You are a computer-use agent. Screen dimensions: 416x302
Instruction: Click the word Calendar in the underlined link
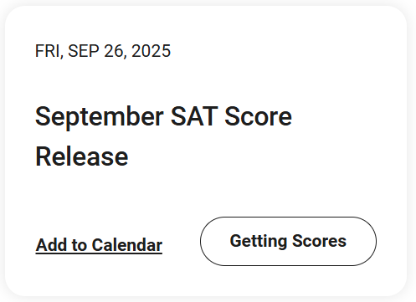(x=127, y=245)
